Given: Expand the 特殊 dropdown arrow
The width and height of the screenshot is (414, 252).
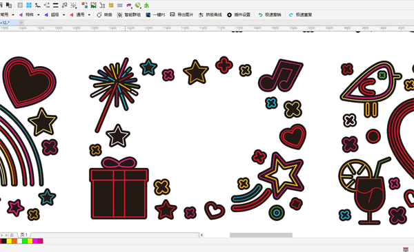Looking at the screenshot, I should point(38,14).
